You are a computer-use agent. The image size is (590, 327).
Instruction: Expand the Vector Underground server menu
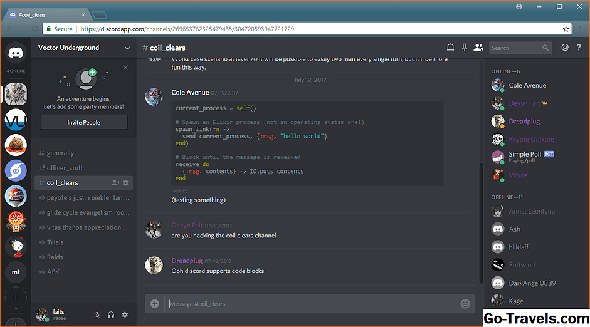point(127,48)
